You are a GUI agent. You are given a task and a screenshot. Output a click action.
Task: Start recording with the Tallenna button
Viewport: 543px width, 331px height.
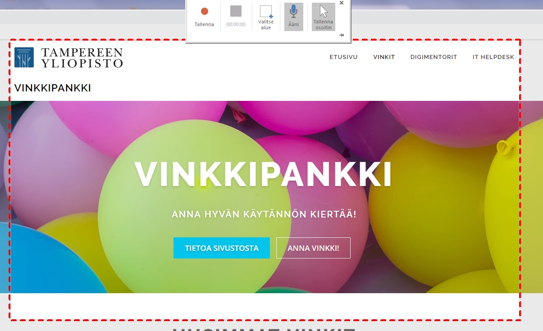204,16
